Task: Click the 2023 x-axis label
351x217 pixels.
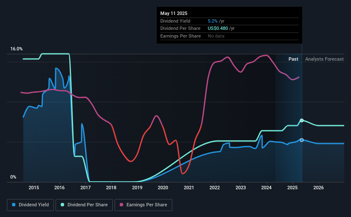Action: pos(241,188)
